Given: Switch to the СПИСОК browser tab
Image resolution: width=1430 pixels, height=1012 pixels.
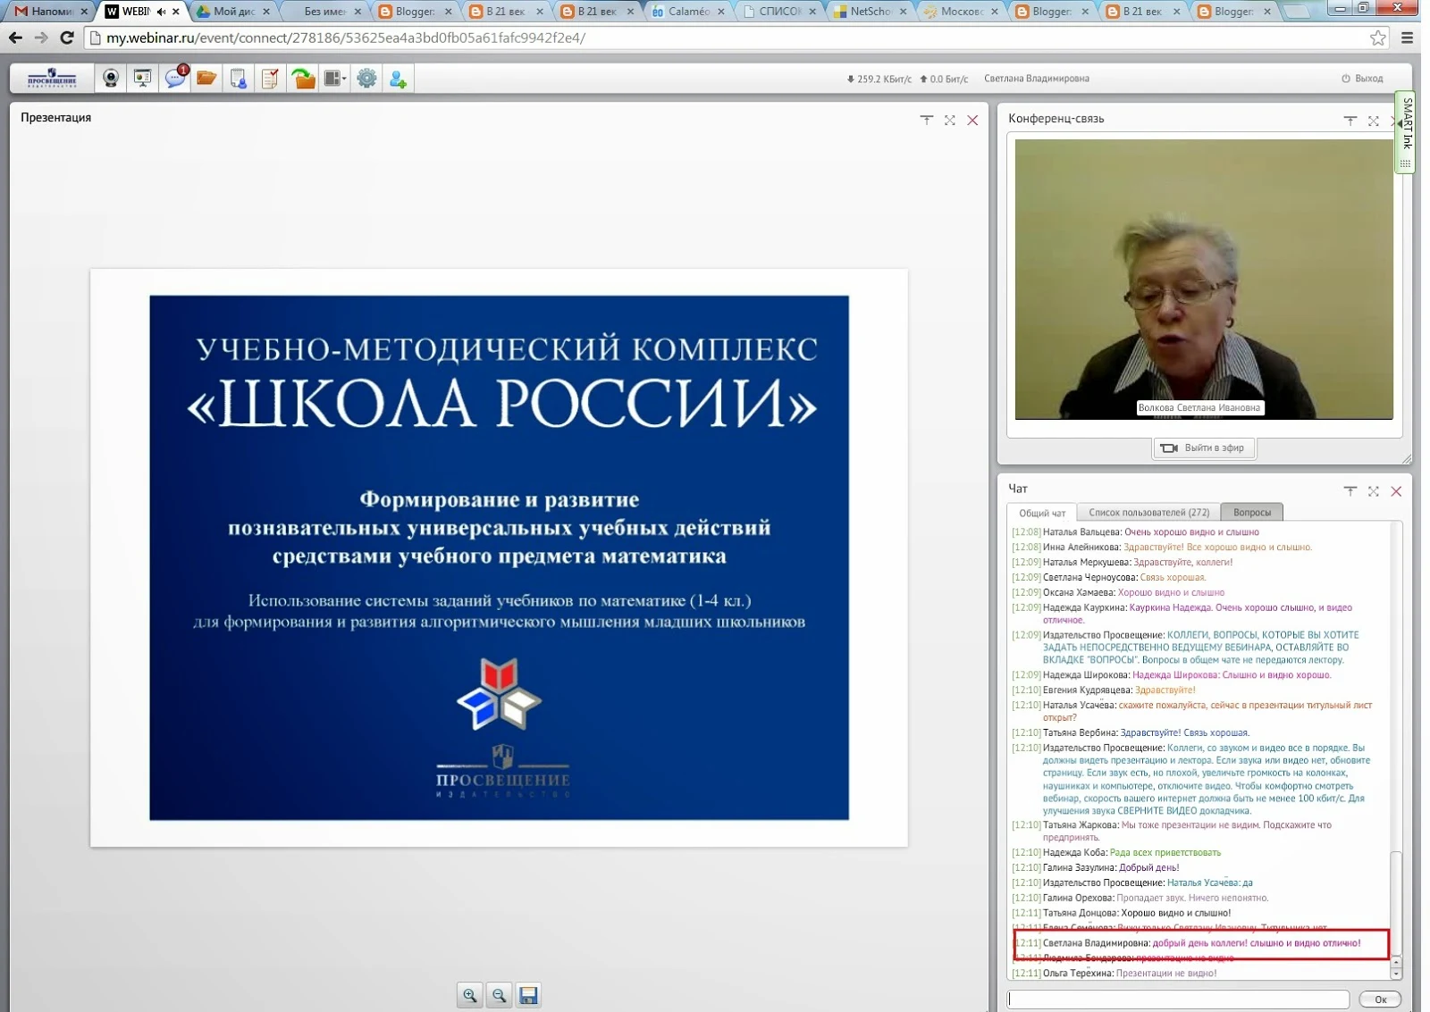Looking at the screenshot, I should pos(779,12).
